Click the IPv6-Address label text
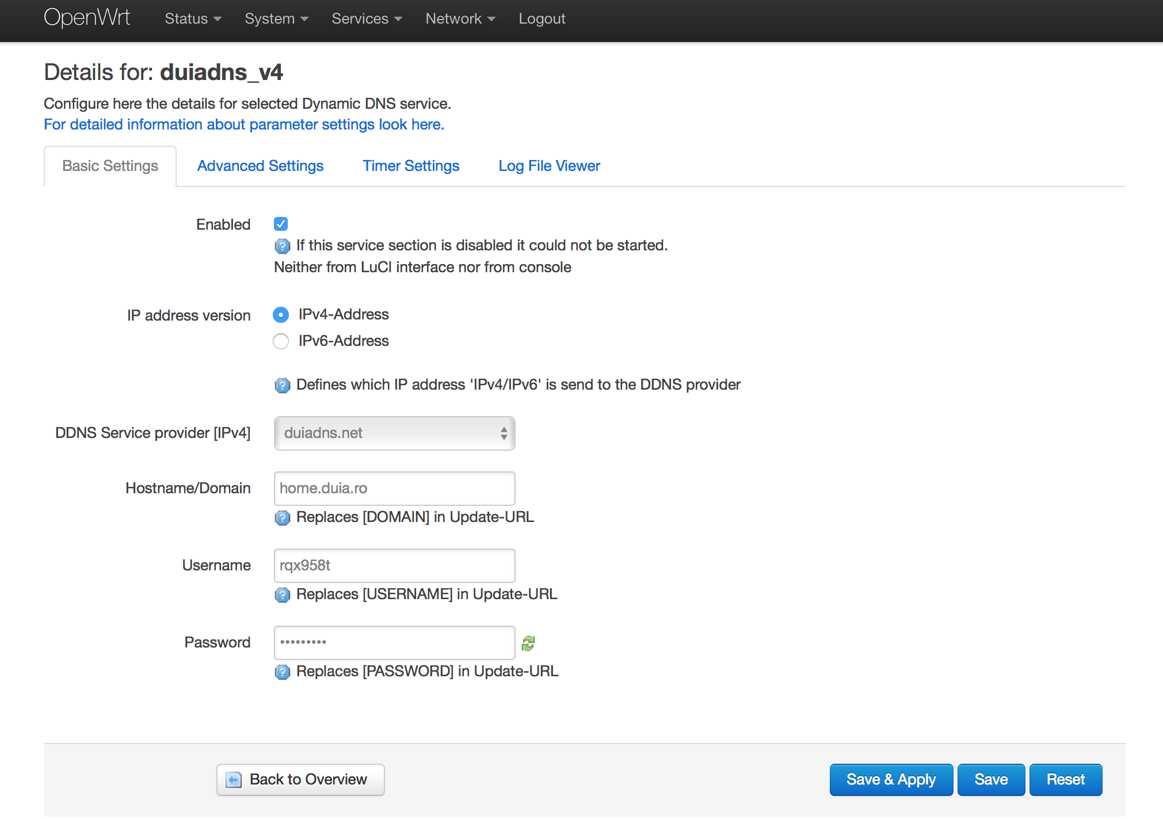This screenshot has height=819, width=1163. point(344,341)
